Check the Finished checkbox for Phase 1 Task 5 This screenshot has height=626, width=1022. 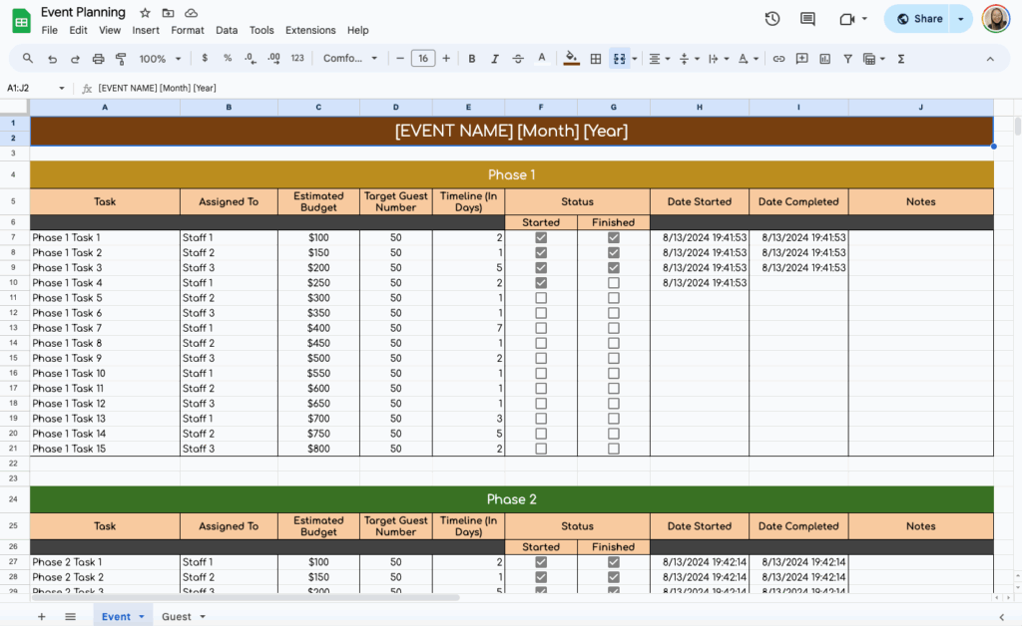click(x=613, y=297)
